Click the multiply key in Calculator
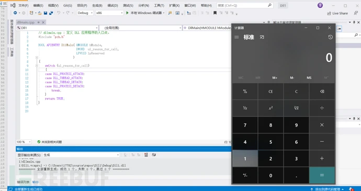 coord(322,125)
